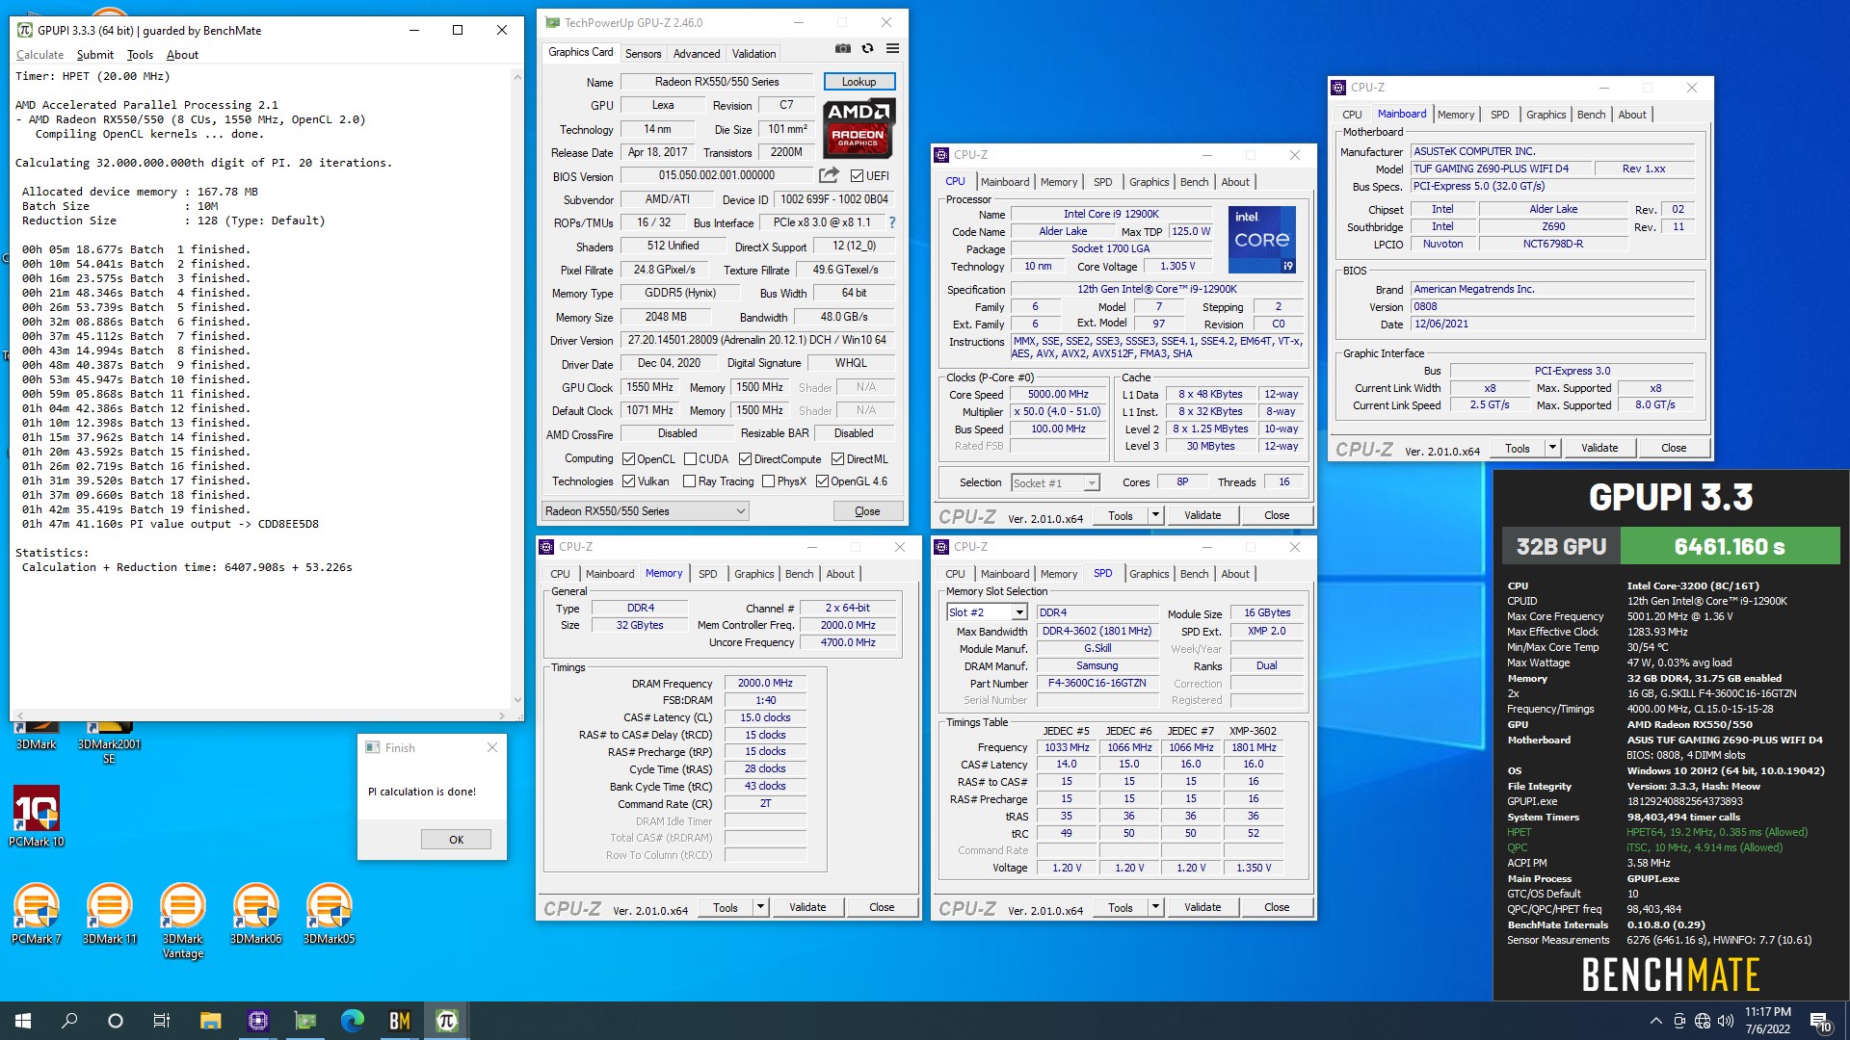The width and height of the screenshot is (1850, 1040).
Task: Expand Tools arrow in CPU-Z Memory window
Action: click(x=760, y=907)
